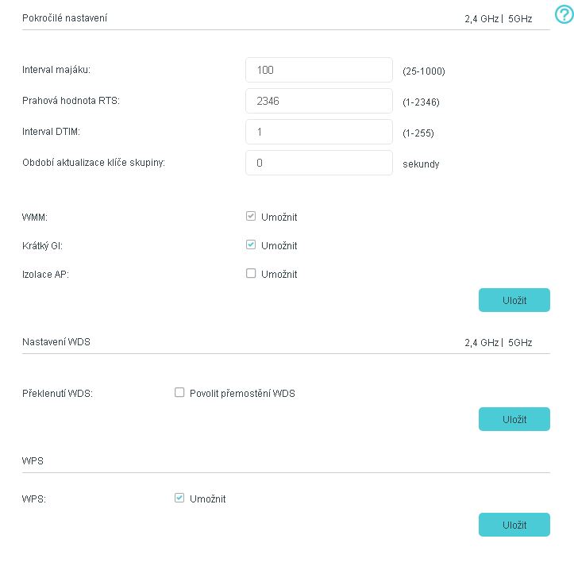Save the Pokročilé nastavení section with Uložit
The width and height of the screenshot is (574, 562).
point(514,300)
